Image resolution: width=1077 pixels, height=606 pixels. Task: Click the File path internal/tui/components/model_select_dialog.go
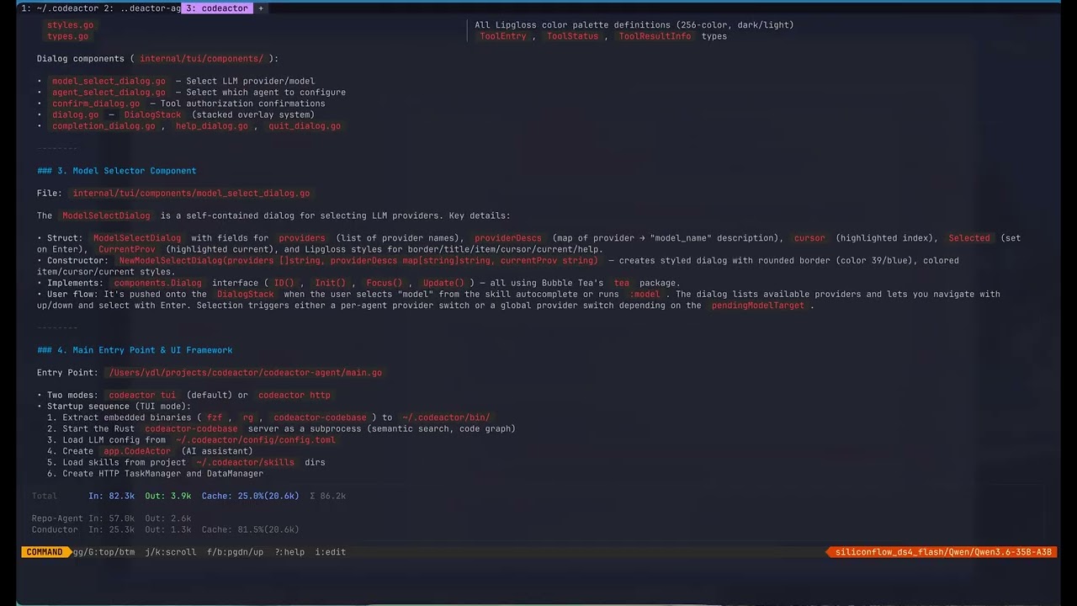tap(191, 194)
